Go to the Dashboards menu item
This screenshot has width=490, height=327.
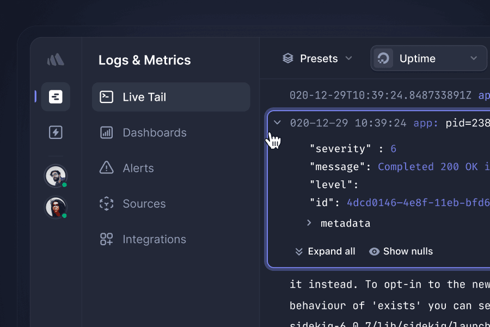pos(154,132)
